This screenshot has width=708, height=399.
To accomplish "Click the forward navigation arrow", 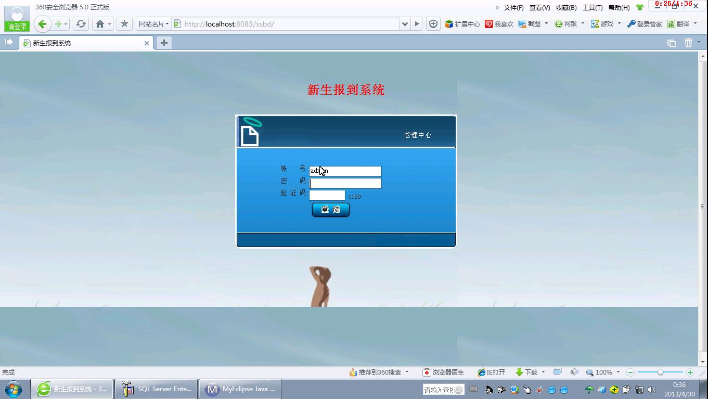I will [x=58, y=24].
